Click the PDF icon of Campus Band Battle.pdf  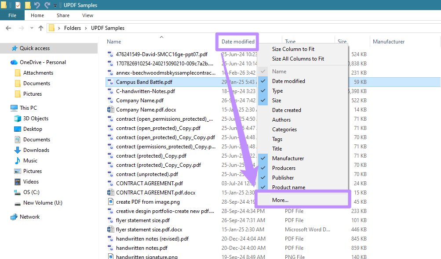click(110, 82)
